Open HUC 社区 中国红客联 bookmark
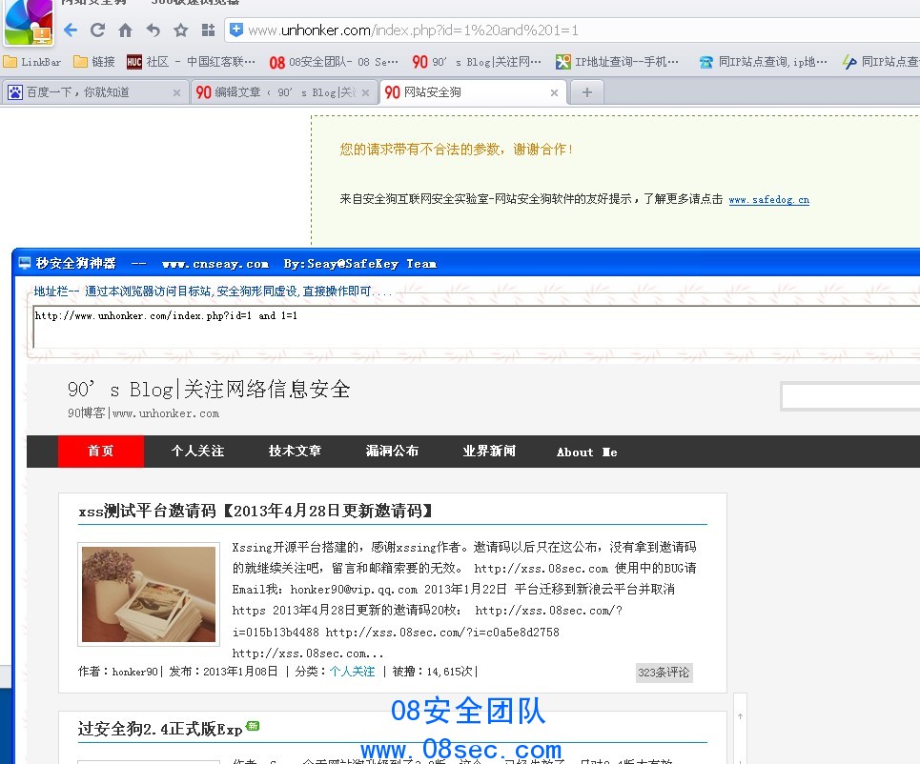The width and height of the screenshot is (920, 764). click(192, 62)
